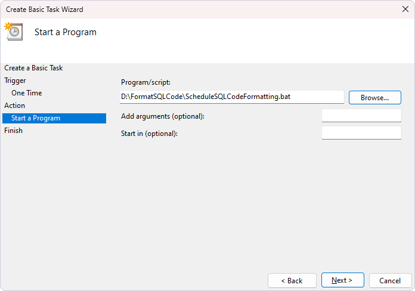The width and height of the screenshot is (415, 291).
Task: Select the Create a Basic Task step
Action: [33, 68]
